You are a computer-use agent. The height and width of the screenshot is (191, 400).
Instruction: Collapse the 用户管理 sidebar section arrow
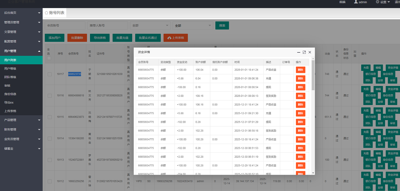[x=39, y=51]
